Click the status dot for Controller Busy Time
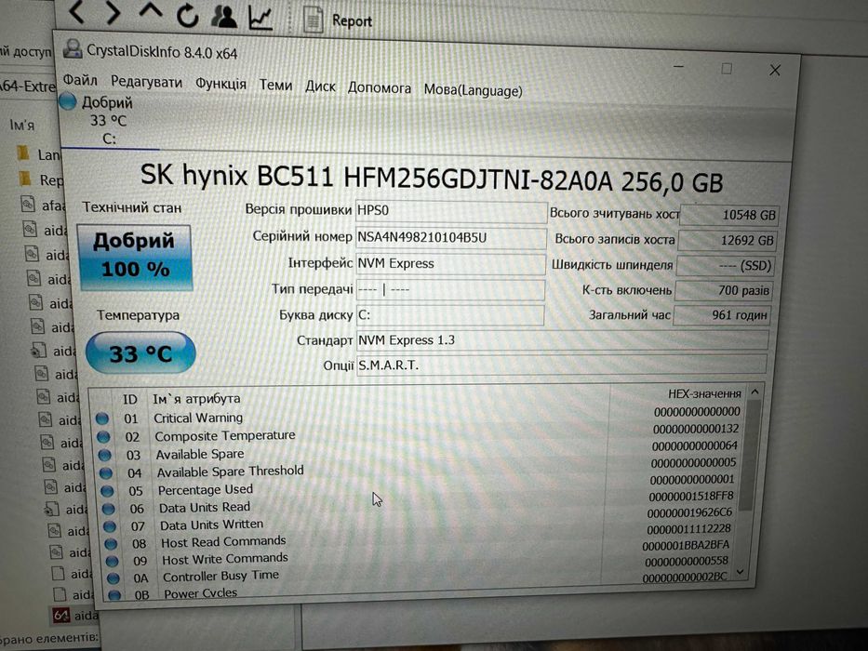This screenshot has height=651, width=868. [114, 578]
